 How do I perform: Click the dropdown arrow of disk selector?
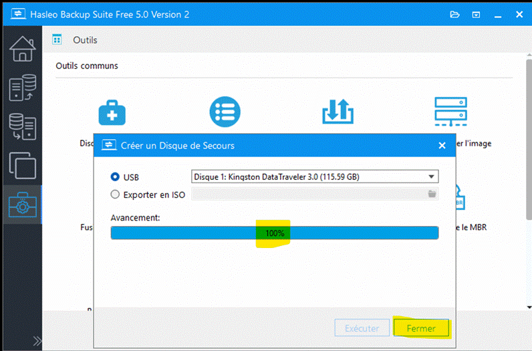[431, 177]
